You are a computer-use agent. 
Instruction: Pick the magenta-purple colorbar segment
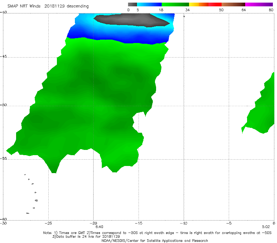259,4
